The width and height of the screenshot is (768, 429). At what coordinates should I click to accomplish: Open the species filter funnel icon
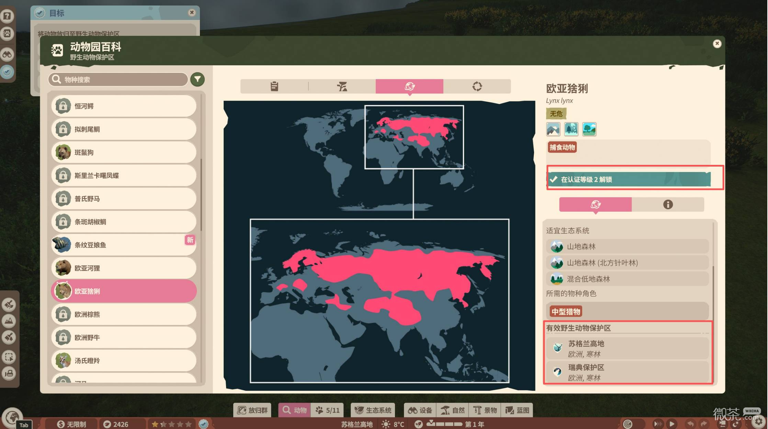click(x=197, y=79)
